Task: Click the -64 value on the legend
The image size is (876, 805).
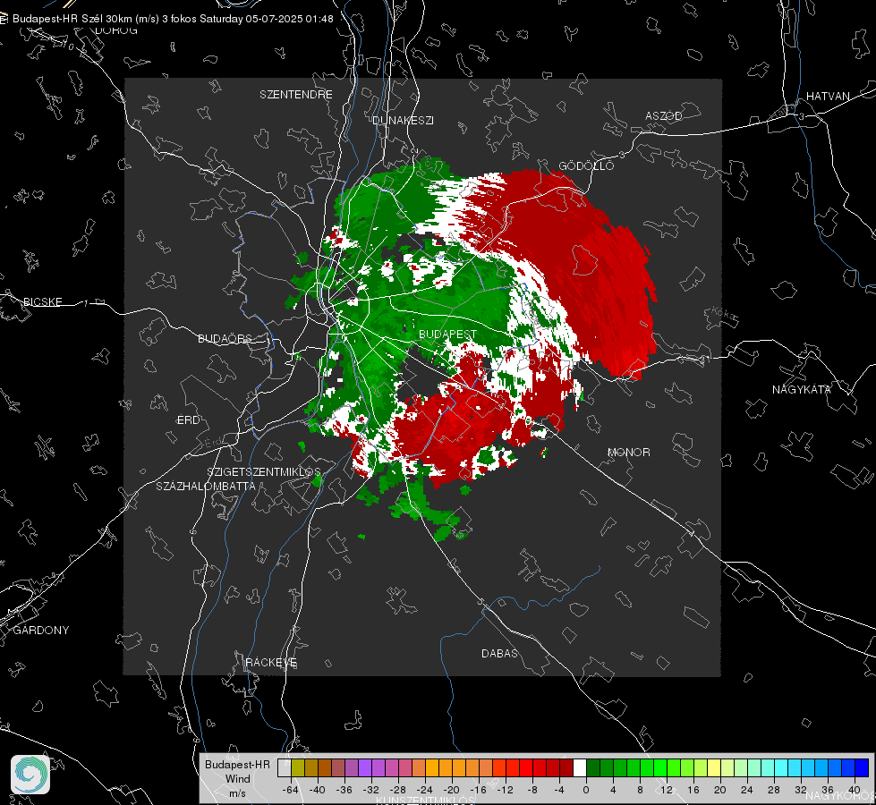Action: tap(290, 790)
